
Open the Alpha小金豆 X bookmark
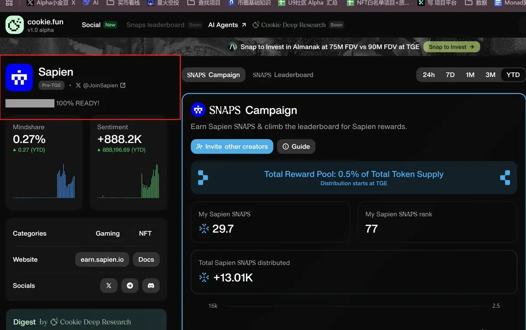click(50, 3)
